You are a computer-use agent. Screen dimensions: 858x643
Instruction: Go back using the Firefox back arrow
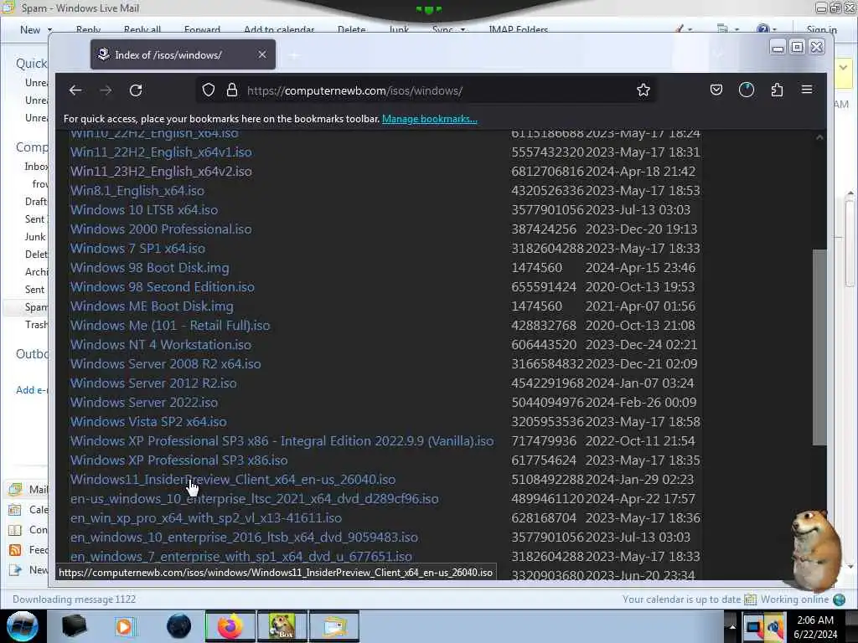[75, 90]
